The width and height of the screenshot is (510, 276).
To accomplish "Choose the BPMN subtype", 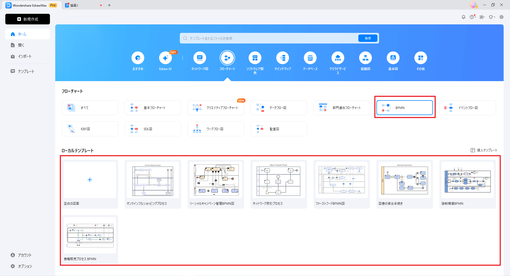I will point(405,108).
